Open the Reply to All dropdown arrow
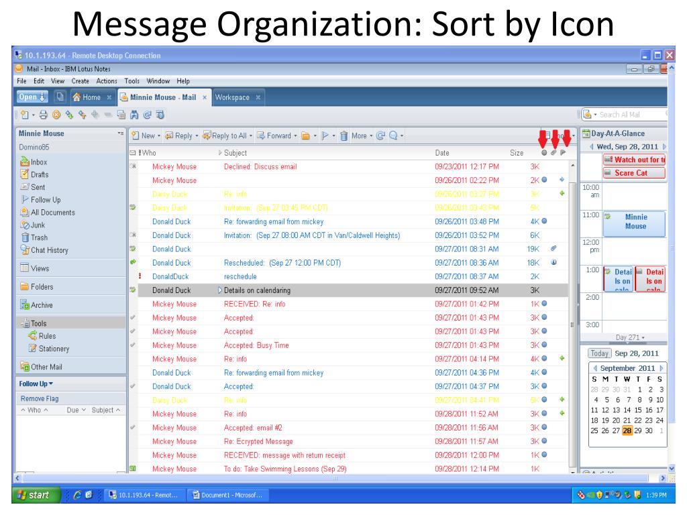 (x=251, y=135)
